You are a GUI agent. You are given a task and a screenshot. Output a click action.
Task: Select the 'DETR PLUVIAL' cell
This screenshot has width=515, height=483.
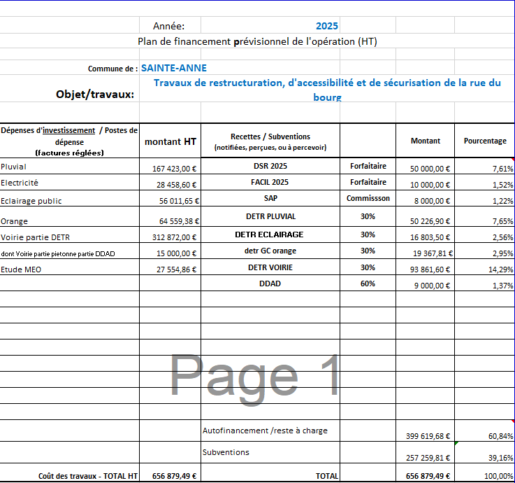(270, 216)
